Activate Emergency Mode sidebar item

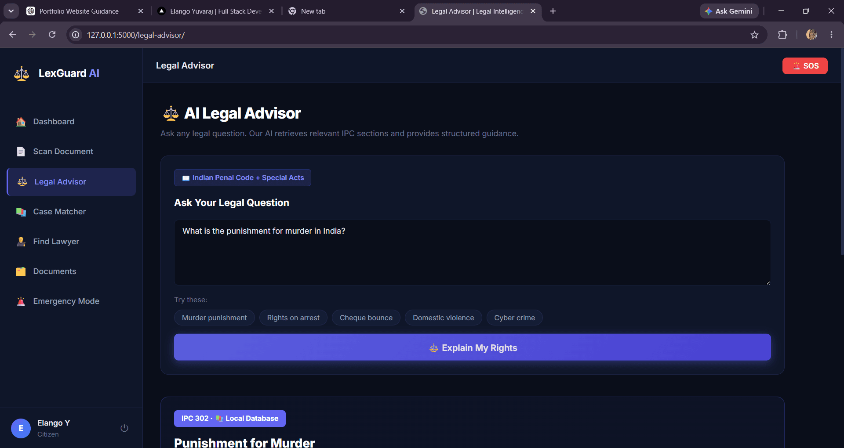point(71,301)
